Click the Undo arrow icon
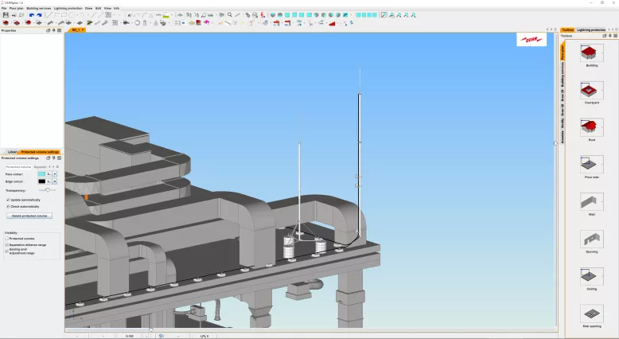The width and height of the screenshot is (619, 339). pos(32,15)
